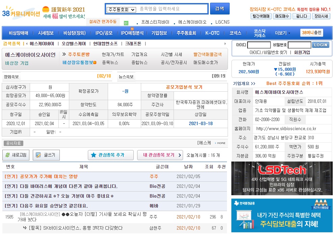This screenshot has height=234, width=333.
Task: Open 종목뉴스 link
Action: (x=110, y=62)
